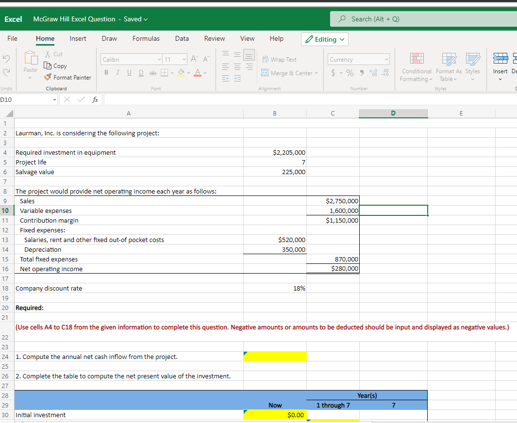Open the Editing mode dropdown
Image resolution: width=517 pixels, height=423 pixels.
325,39
